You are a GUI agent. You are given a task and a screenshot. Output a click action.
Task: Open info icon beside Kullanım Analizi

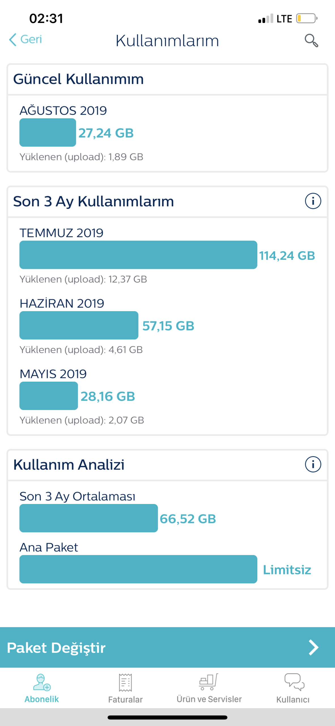313,464
